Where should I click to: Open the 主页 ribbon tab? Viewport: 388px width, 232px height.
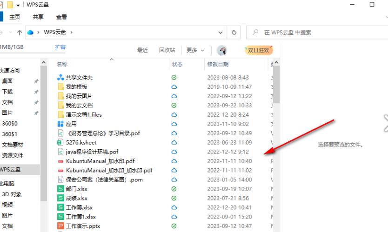[x=14, y=17]
